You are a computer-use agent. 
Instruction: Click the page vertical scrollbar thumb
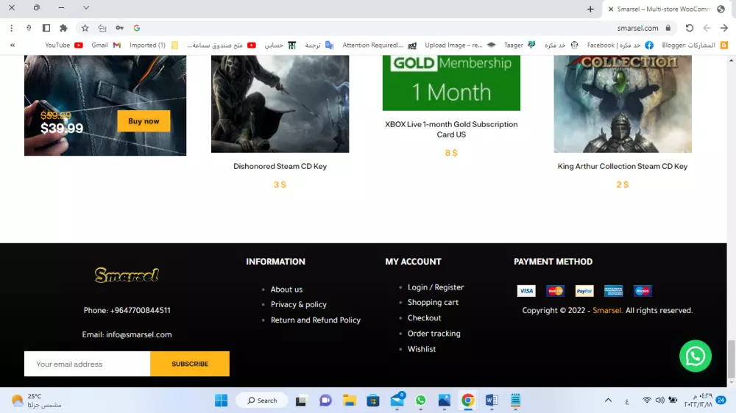tap(732, 359)
